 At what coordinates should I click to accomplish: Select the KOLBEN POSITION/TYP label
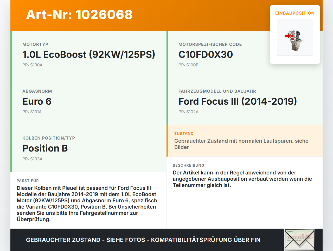pos(49,138)
